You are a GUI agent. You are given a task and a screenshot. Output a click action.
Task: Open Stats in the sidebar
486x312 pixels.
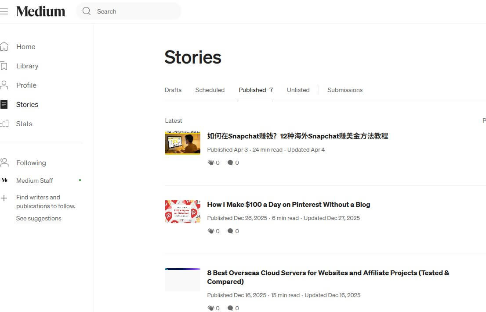tap(24, 124)
